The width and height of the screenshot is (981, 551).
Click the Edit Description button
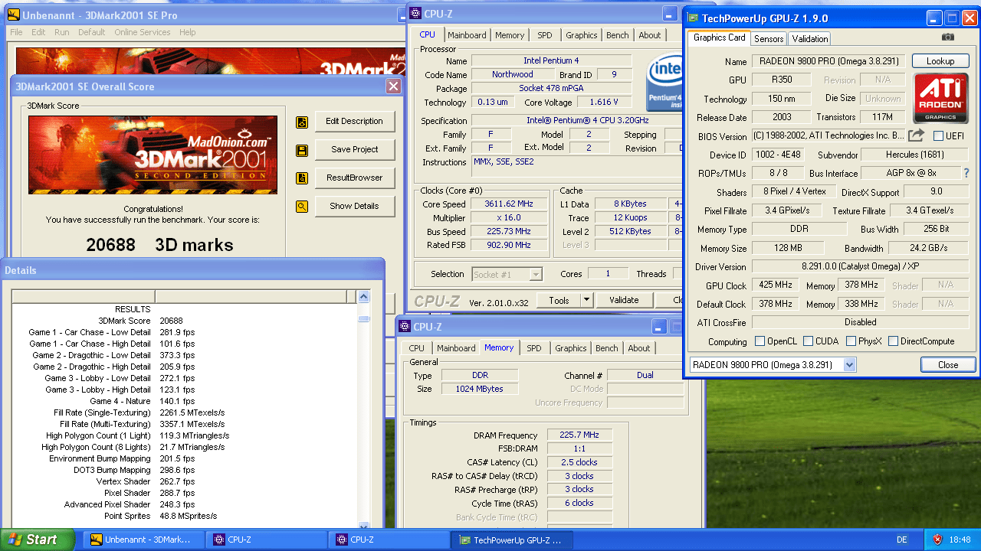(x=354, y=121)
